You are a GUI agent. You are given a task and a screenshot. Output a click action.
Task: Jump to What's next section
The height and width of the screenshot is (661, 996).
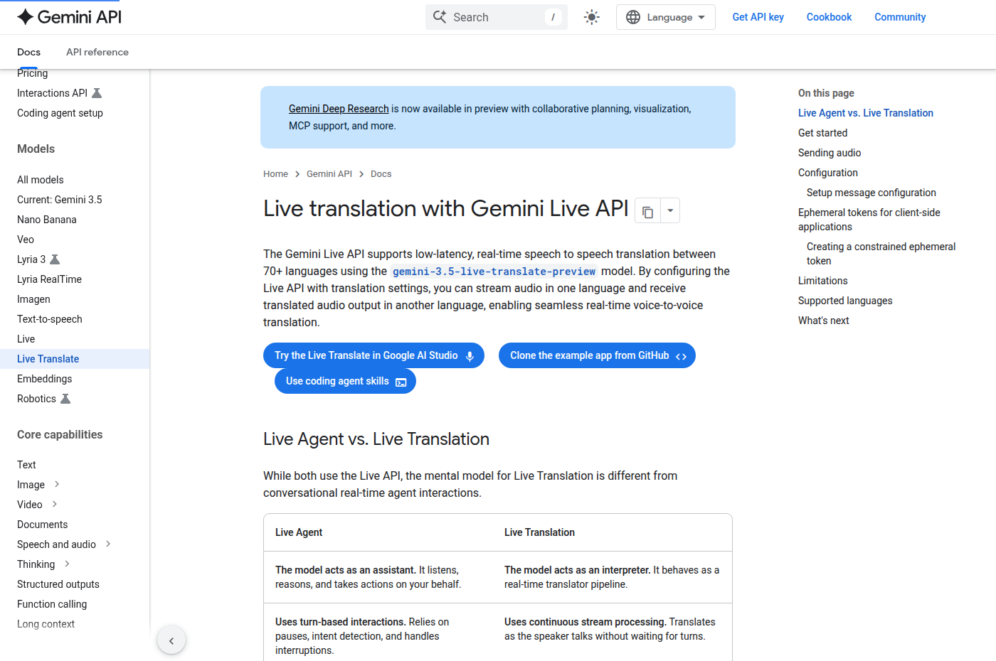tap(824, 321)
